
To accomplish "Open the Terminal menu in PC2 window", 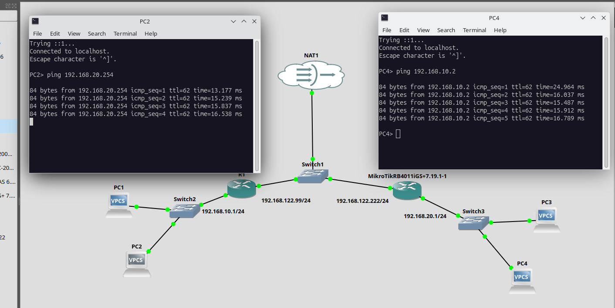I will click(125, 33).
